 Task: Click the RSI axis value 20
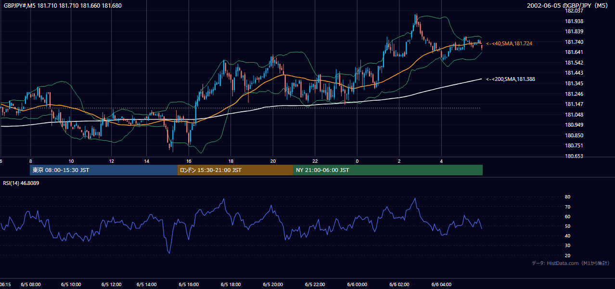coord(567,255)
